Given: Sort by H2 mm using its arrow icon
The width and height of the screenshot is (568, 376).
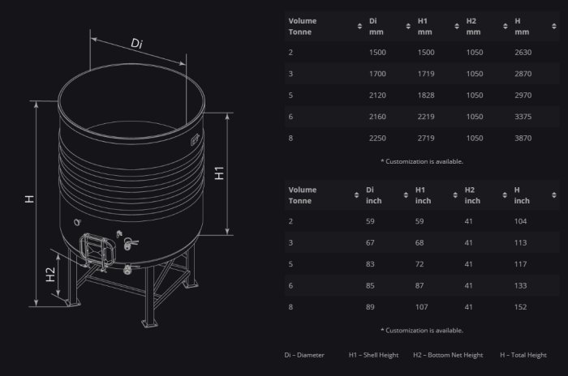Looking at the screenshot, I should [505, 27].
